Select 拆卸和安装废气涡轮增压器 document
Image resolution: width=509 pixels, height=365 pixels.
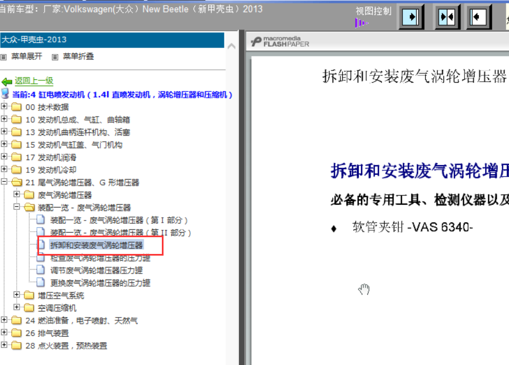point(97,245)
